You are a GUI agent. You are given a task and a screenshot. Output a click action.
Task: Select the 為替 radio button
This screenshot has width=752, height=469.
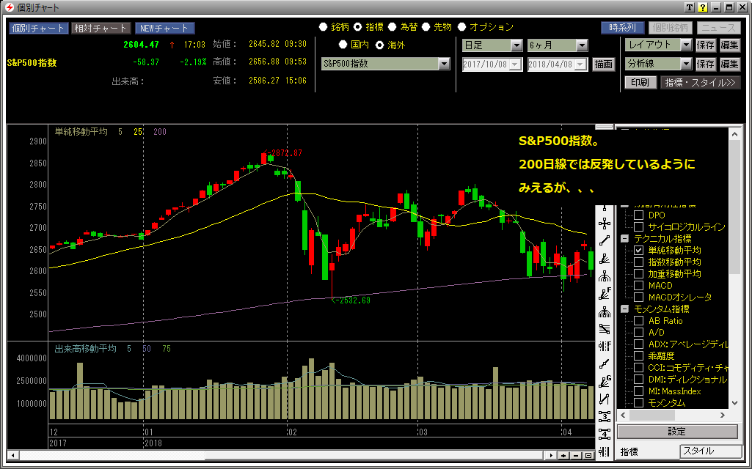tap(393, 27)
